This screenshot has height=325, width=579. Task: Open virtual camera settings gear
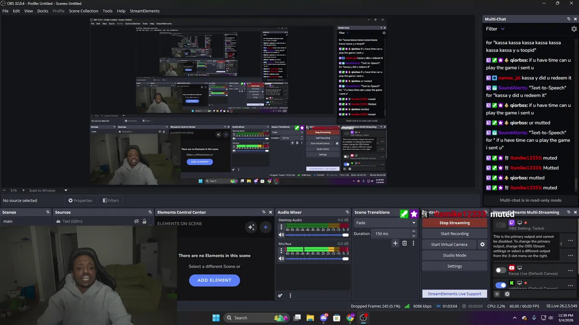click(x=482, y=245)
